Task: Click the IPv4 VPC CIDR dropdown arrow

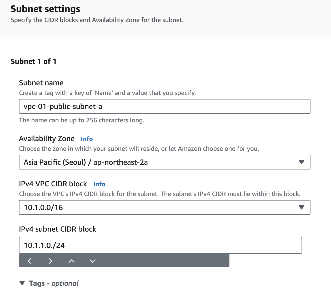Action: click(x=302, y=207)
